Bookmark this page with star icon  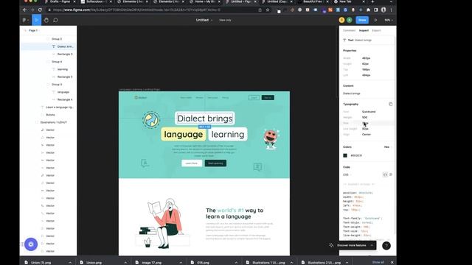pyautogui.click(x=268, y=10)
